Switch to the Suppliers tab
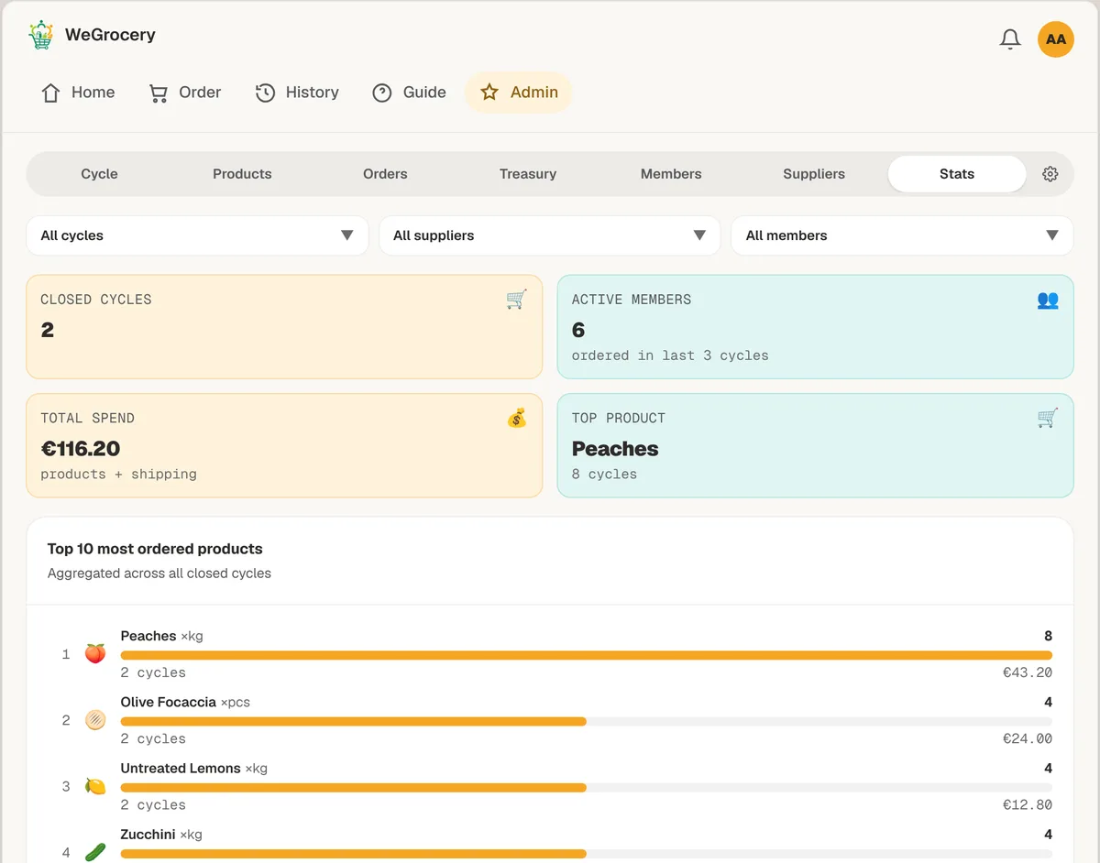The height and width of the screenshot is (863, 1100). 814,174
